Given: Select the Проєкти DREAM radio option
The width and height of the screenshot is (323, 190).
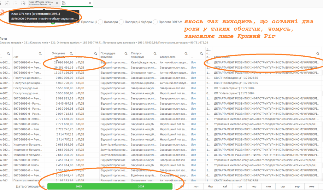Looking at the screenshot, I should (156, 22).
